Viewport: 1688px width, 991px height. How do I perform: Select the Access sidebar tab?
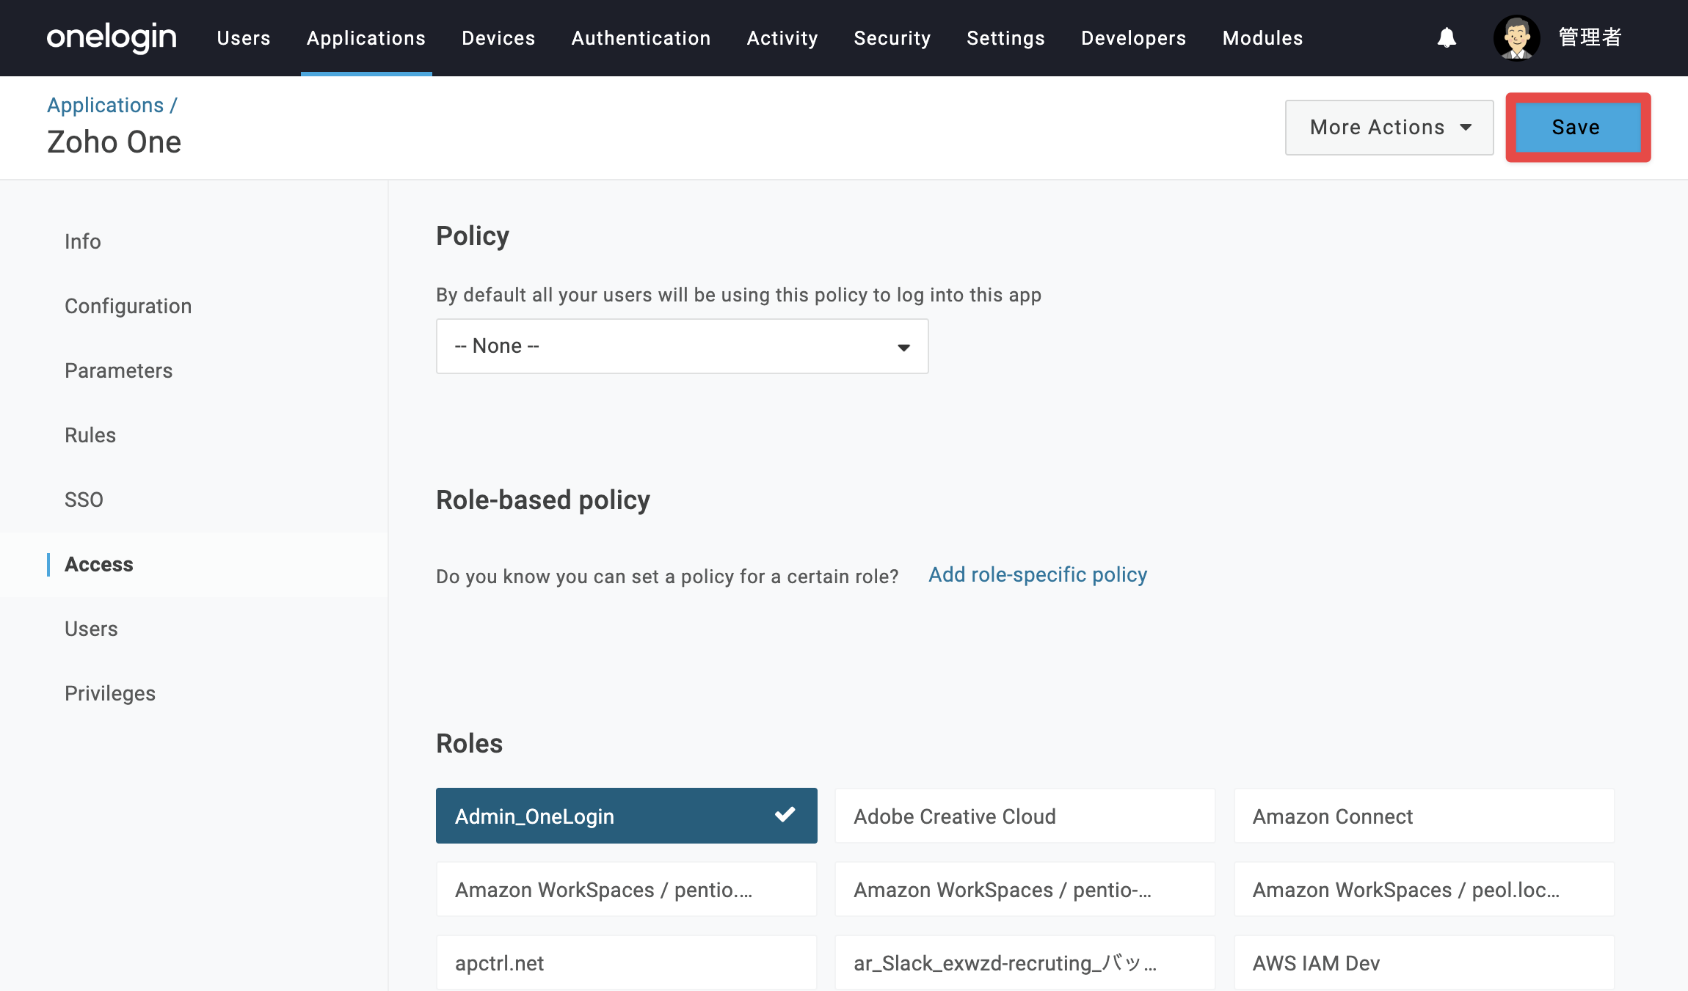99,564
